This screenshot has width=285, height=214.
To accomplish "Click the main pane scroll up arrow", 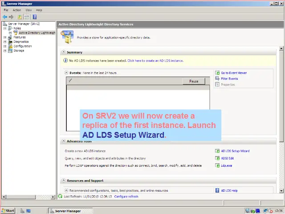I will (x=281, y=49).
